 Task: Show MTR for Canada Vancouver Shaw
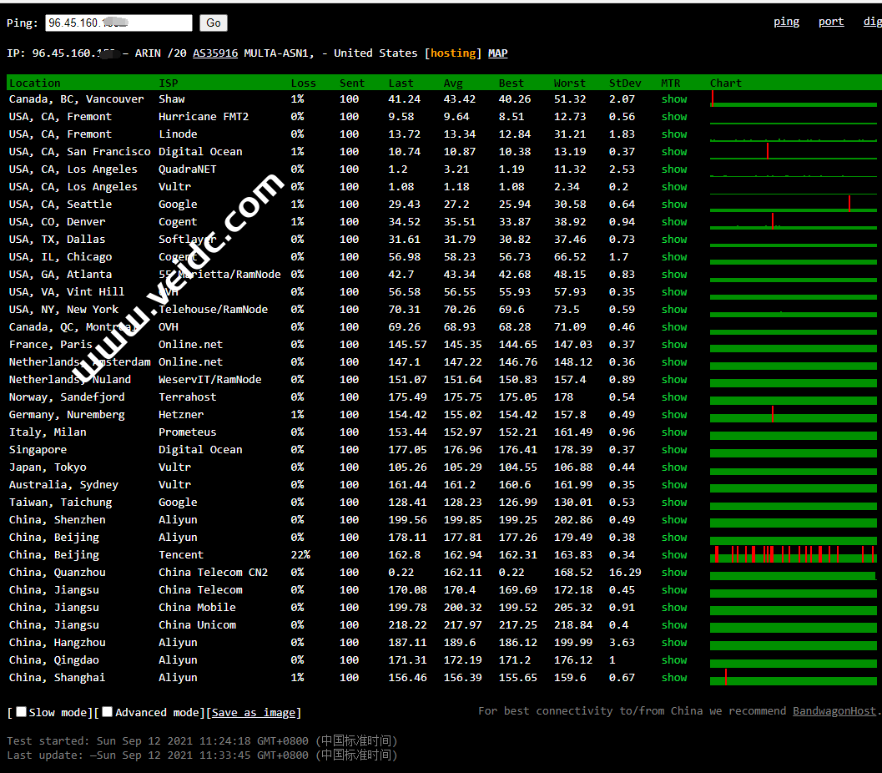674,99
